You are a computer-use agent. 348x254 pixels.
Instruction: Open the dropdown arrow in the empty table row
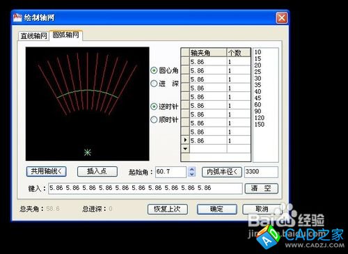coord(185,148)
